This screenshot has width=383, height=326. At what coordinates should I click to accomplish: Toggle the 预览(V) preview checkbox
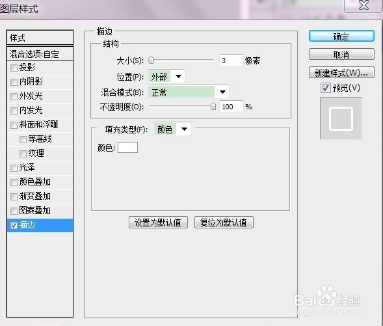pyautogui.click(x=326, y=88)
